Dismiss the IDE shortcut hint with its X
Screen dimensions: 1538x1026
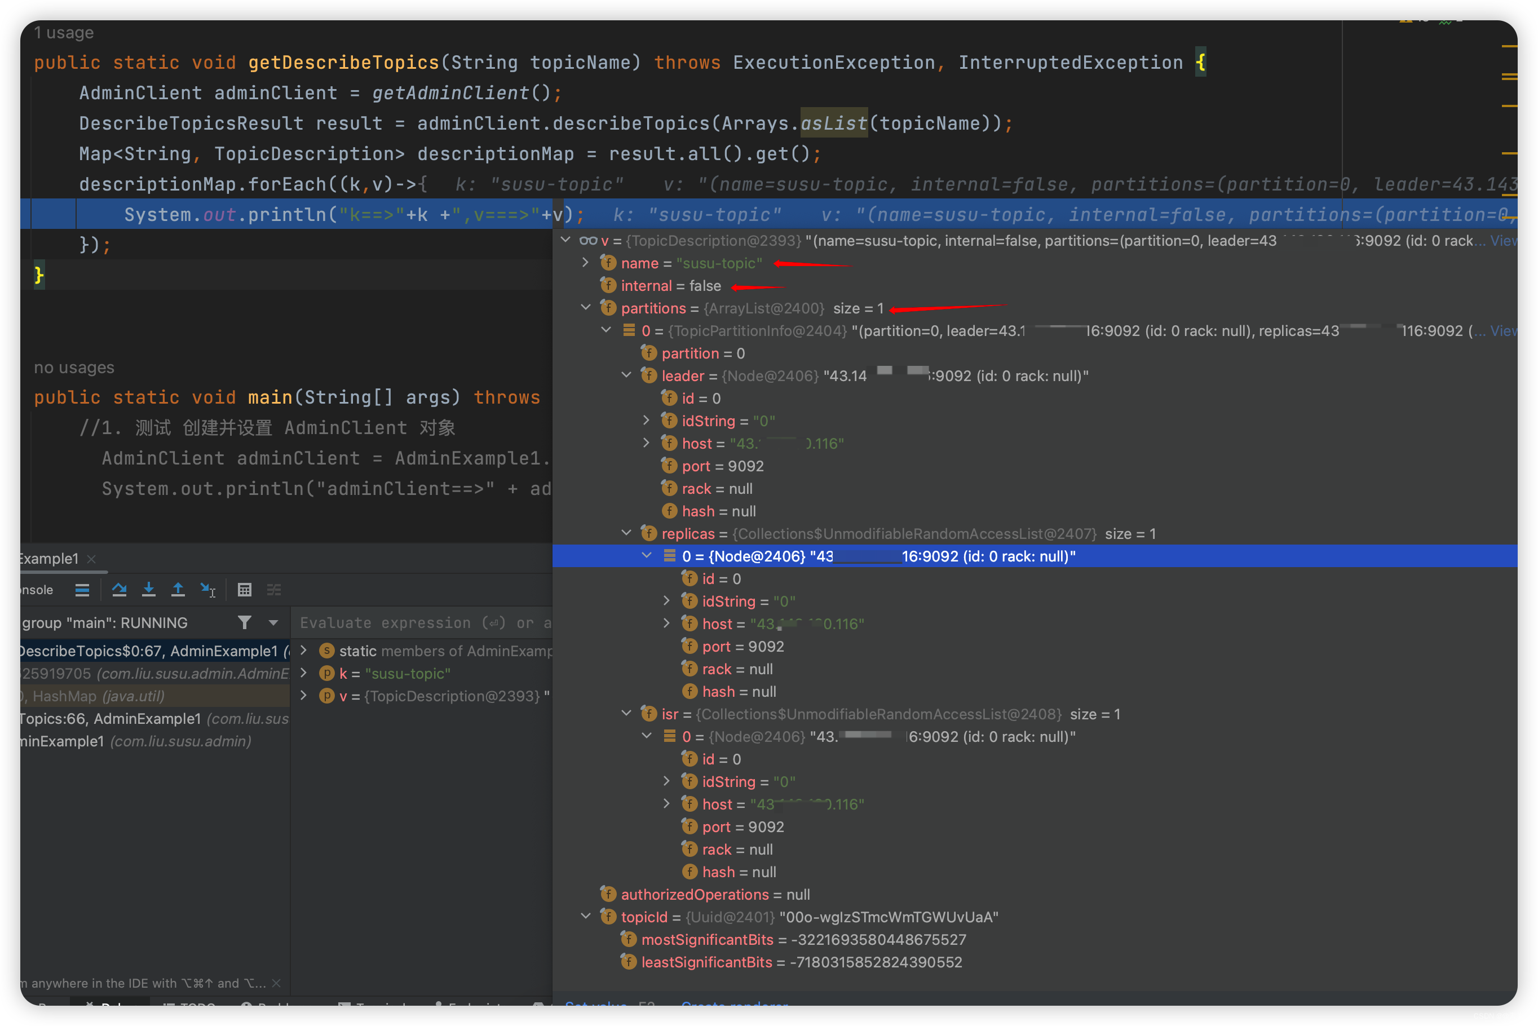[277, 983]
